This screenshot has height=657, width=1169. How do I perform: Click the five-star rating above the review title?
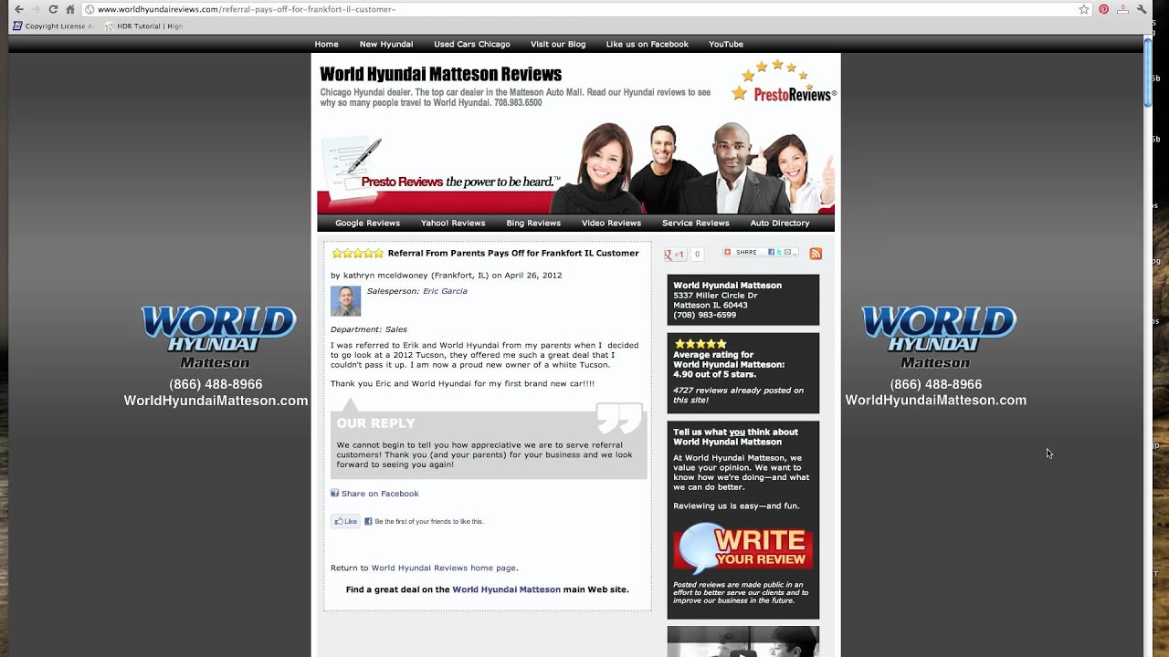pos(358,253)
